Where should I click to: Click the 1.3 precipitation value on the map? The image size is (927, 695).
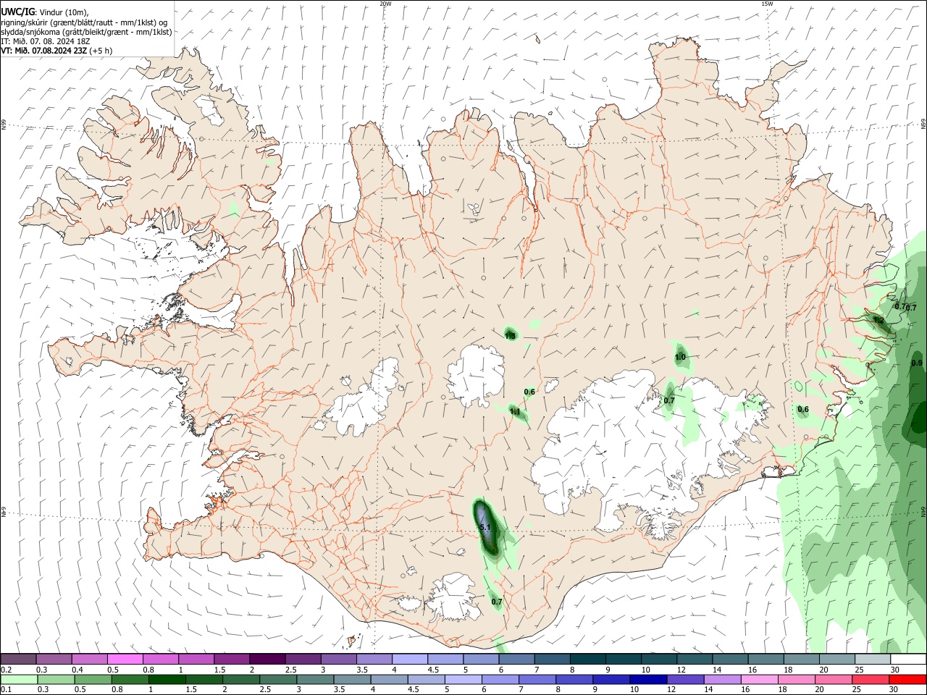click(510, 335)
